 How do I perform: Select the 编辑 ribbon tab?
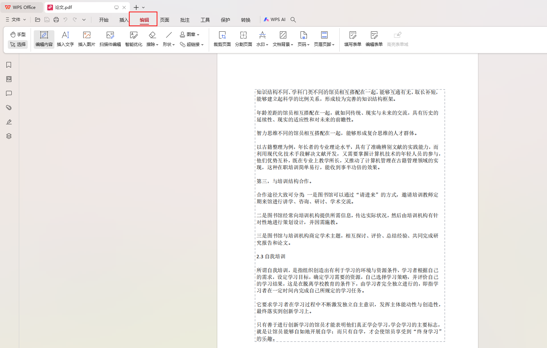tap(144, 20)
